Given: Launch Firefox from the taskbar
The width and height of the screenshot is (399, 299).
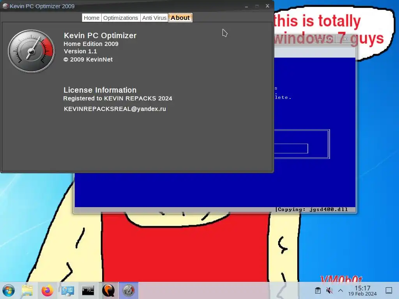Looking at the screenshot, I should (x=47, y=290).
